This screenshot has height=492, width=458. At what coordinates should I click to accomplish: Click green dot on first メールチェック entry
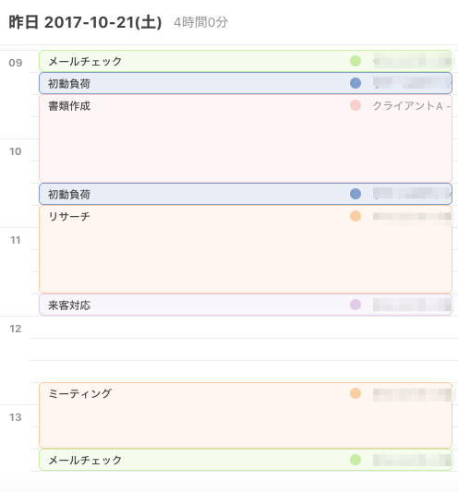pos(356,61)
